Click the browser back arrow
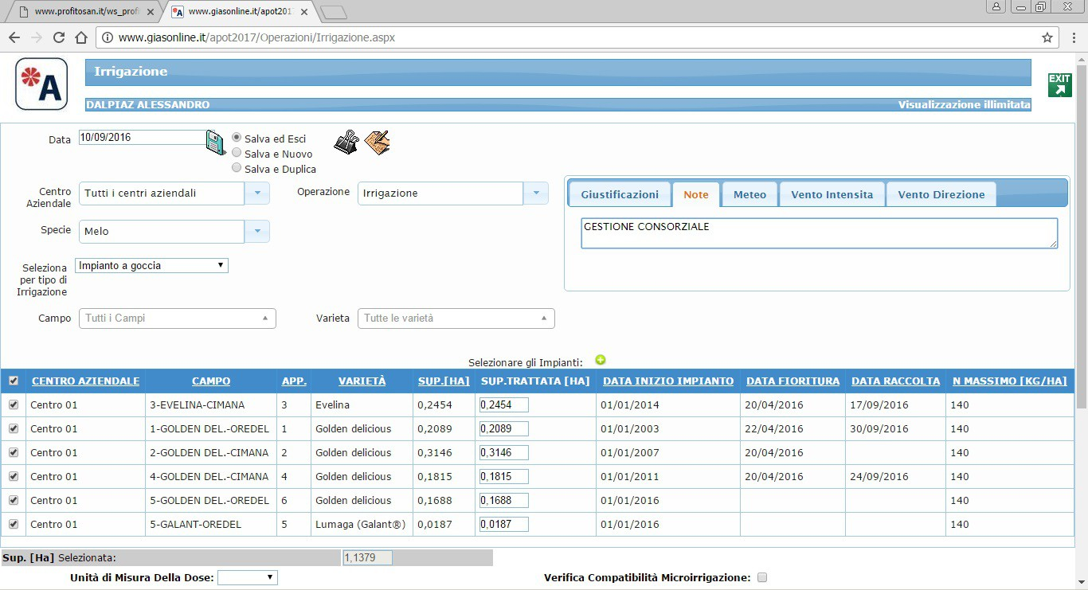 [14, 37]
